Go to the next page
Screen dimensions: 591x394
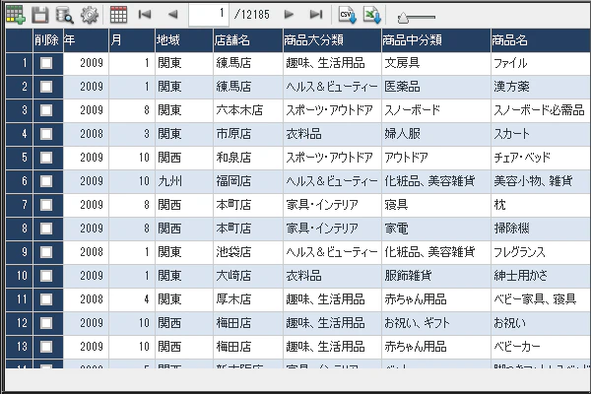click(289, 15)
